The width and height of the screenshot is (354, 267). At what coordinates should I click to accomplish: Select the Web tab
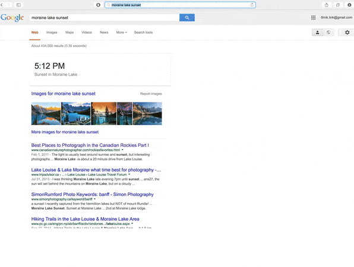(35, 33)
